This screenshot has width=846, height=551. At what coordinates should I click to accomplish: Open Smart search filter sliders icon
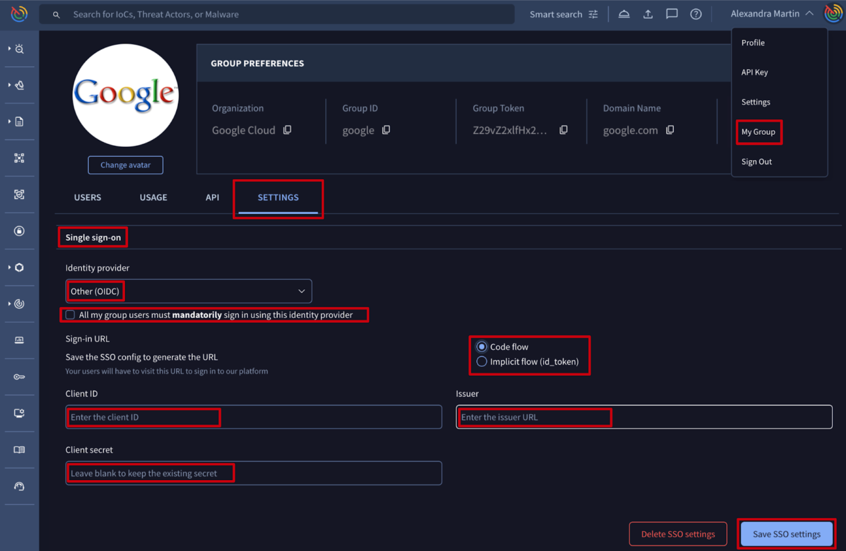[x=593, y=14]
